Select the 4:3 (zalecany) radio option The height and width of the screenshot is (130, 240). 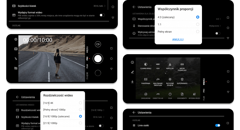(x=198, y=17)
